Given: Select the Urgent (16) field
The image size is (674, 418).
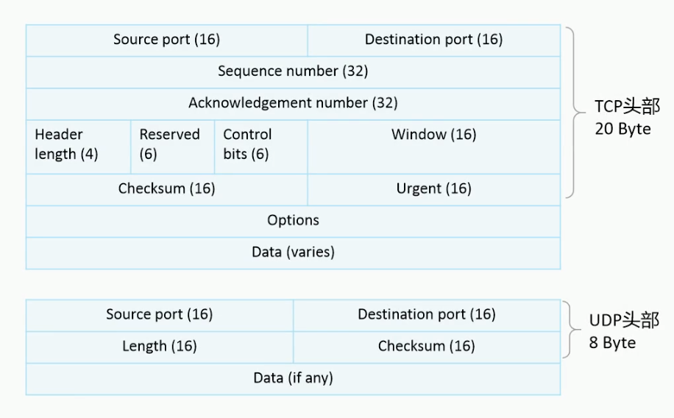Looking at the screenshot, I should (434, 190).
